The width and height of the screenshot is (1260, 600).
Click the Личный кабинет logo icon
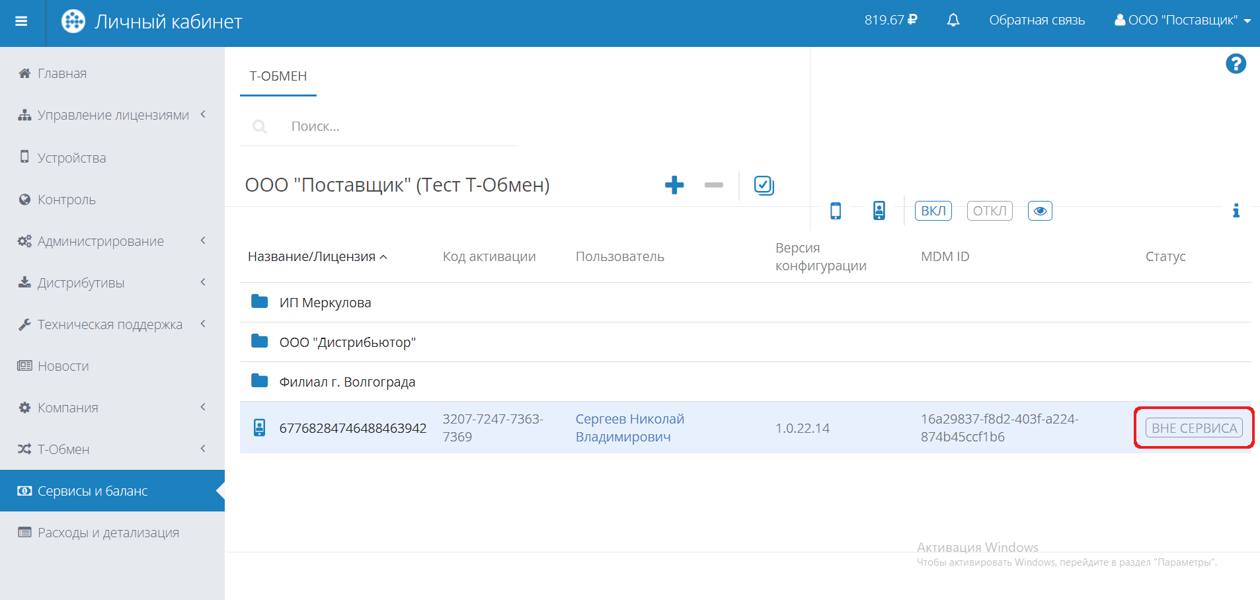pyautogui.click(x=73, y=21)
